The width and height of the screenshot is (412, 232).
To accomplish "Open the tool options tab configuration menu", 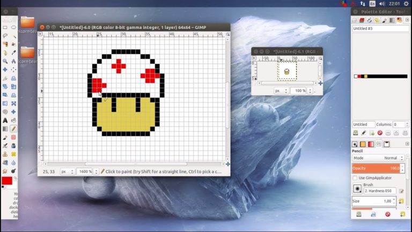I will [407, 144].
